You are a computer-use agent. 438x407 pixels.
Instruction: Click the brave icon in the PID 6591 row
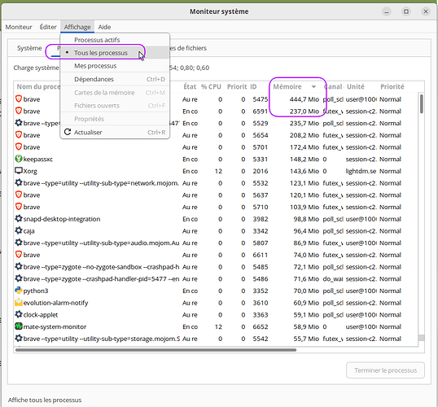point(19,111)
